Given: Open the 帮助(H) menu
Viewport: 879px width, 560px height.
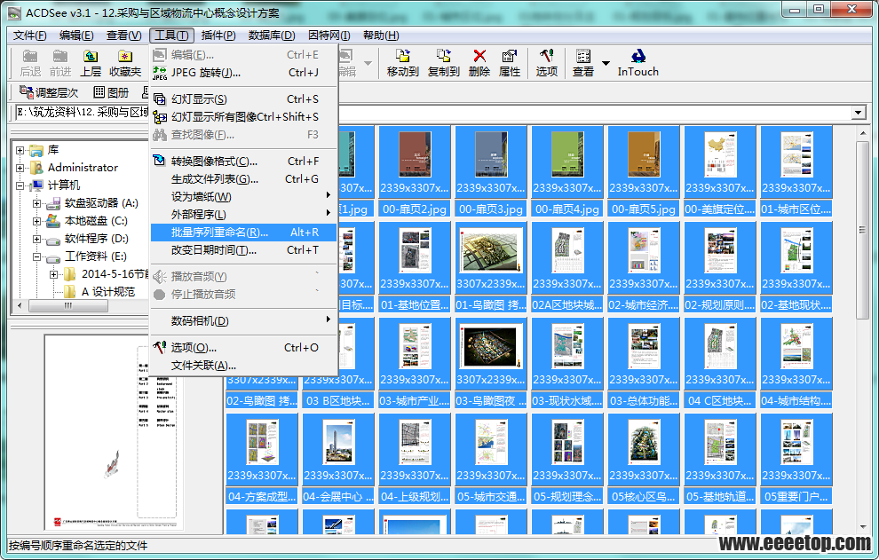Looking at the screenshot, I should click(x=381, y=35).
